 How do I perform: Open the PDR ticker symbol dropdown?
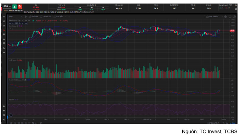[x=7, y=6]
